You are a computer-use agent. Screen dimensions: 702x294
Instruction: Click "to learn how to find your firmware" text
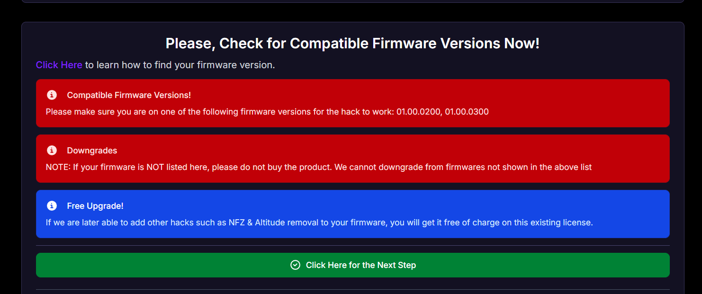point(180,65)
